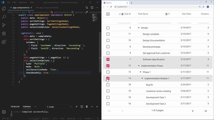Switch to the PROBLEMS panel tab
This screenshot has width=214, height=120.
(x=15, y=107)
